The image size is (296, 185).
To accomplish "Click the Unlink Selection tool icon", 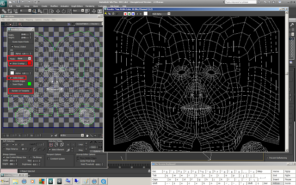I will [10, 11].
